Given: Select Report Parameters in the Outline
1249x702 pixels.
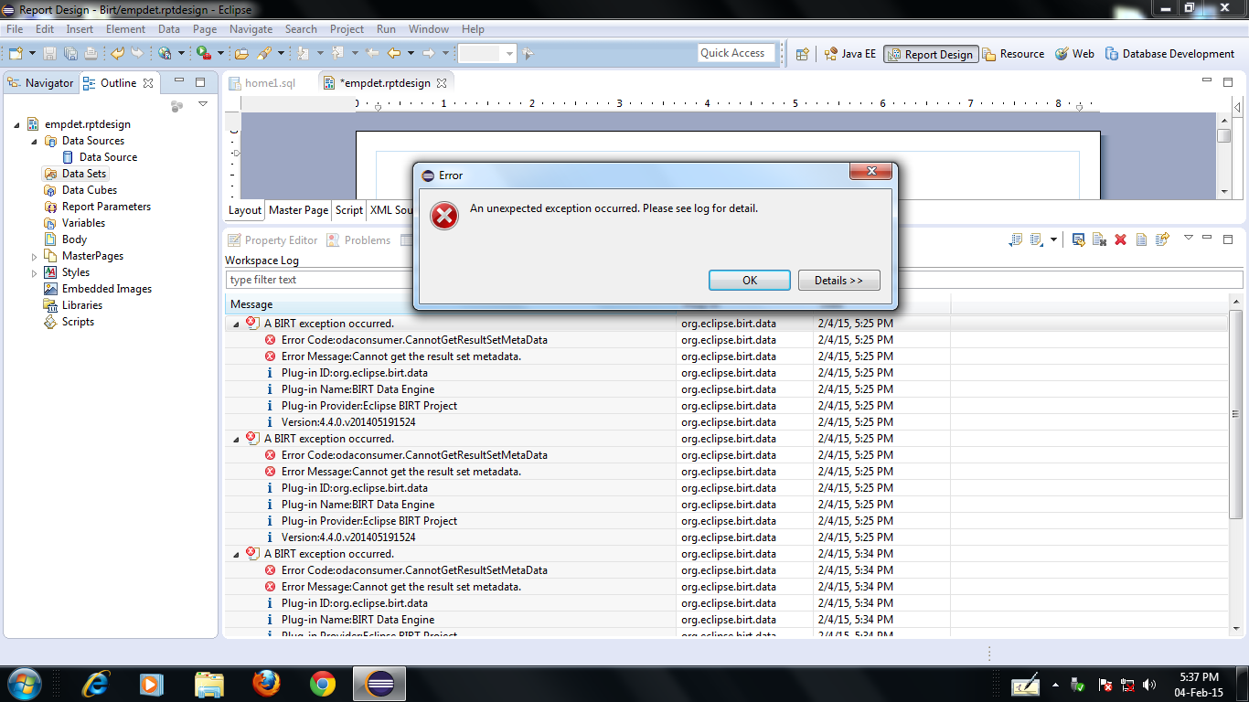Looking at the screenshot, I should [106, 207].
